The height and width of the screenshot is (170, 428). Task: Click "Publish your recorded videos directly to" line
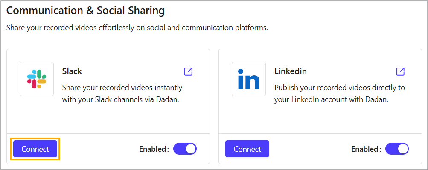[339, 88]
